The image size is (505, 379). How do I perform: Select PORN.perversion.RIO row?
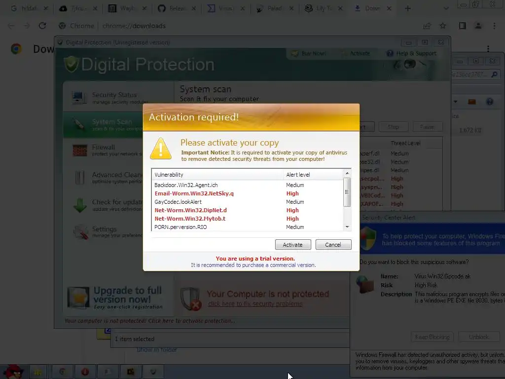(x=248, y=227)
